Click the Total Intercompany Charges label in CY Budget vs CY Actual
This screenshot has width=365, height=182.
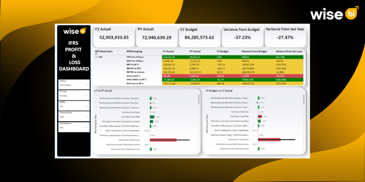(230, 135)
